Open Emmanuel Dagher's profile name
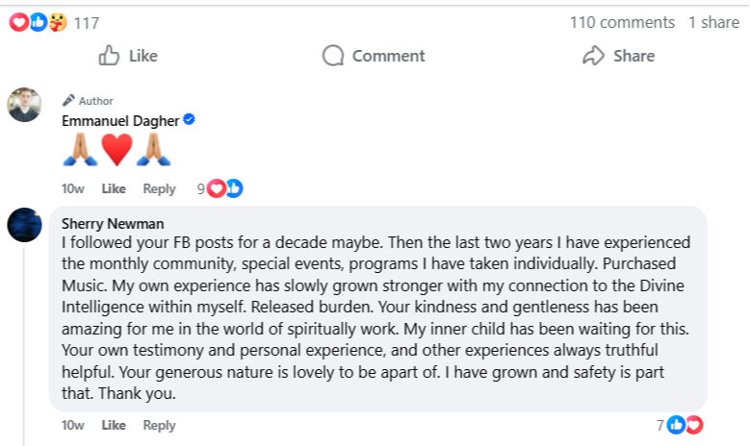This screenshot has width=750, height=446. 120,120
